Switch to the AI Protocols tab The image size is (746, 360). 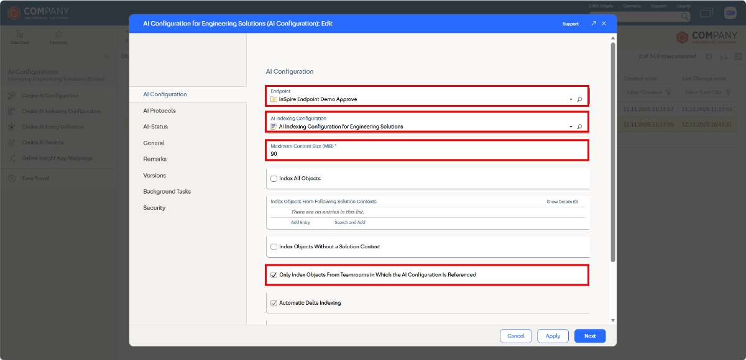159,110
